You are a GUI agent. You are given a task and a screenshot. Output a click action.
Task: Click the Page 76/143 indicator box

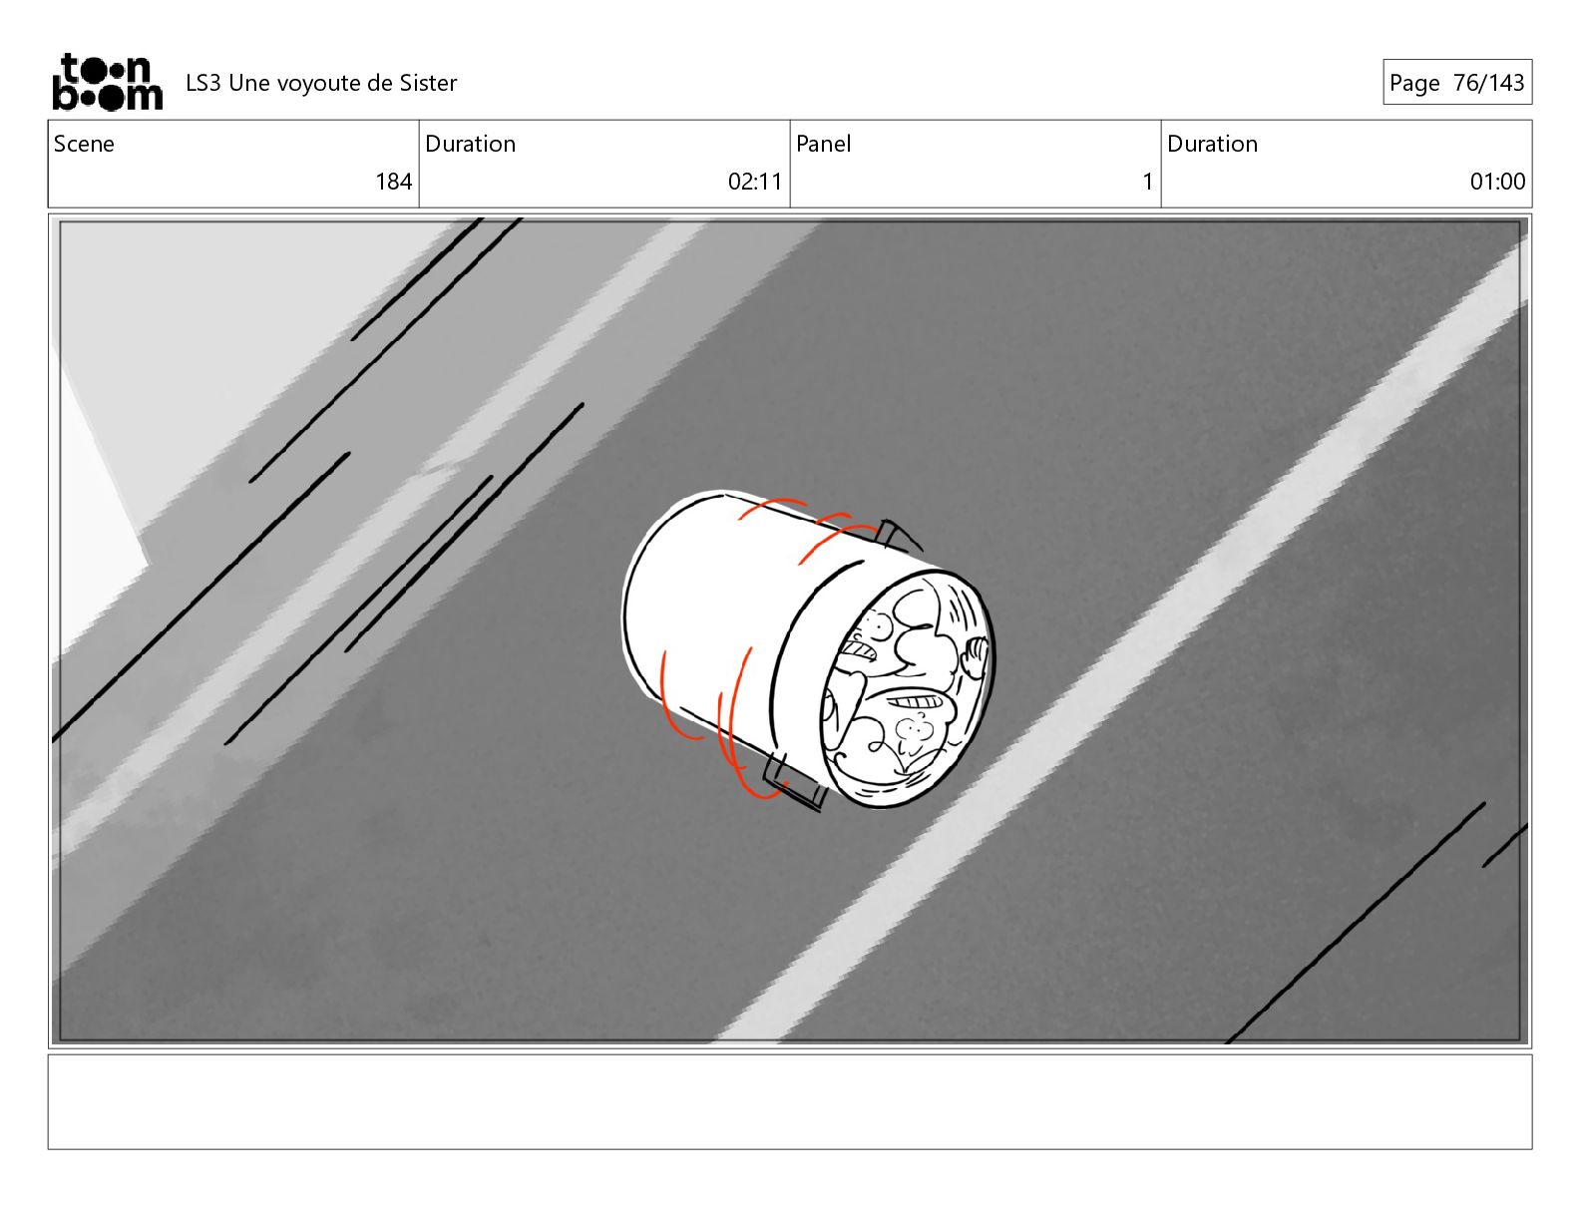(1456, 83)
